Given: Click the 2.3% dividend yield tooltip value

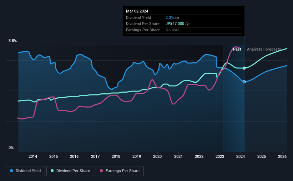Looking at the screenshot, I should click(x=170, y=17).
